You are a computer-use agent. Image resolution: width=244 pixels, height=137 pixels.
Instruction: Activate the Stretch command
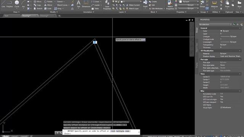38,8
